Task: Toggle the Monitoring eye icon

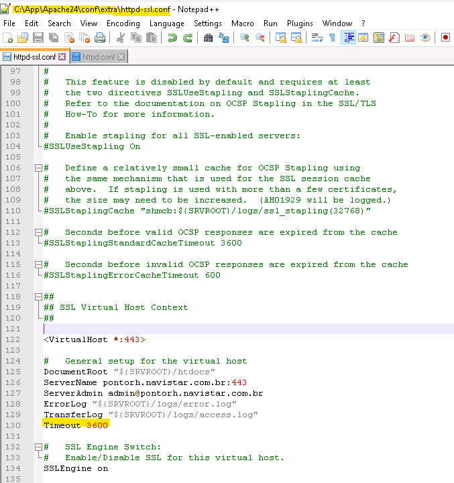Action: tap(425, 38)
